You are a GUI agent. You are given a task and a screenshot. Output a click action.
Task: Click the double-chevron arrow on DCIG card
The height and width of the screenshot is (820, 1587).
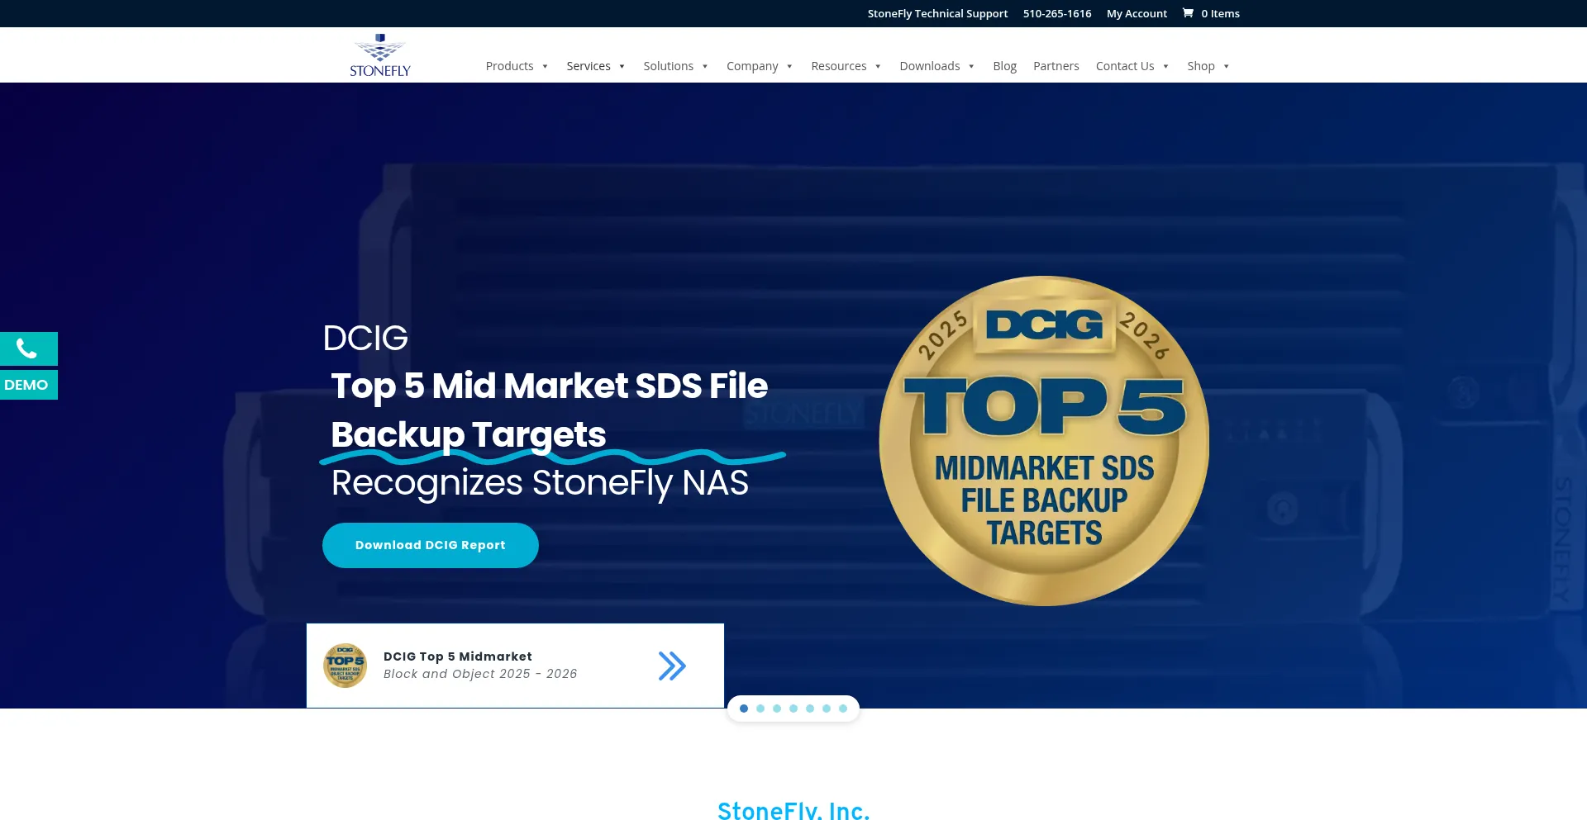[x=672, y=666]
